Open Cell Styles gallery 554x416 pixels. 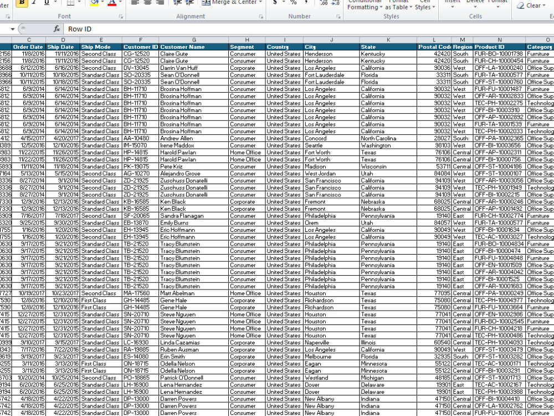click(425, 4)
